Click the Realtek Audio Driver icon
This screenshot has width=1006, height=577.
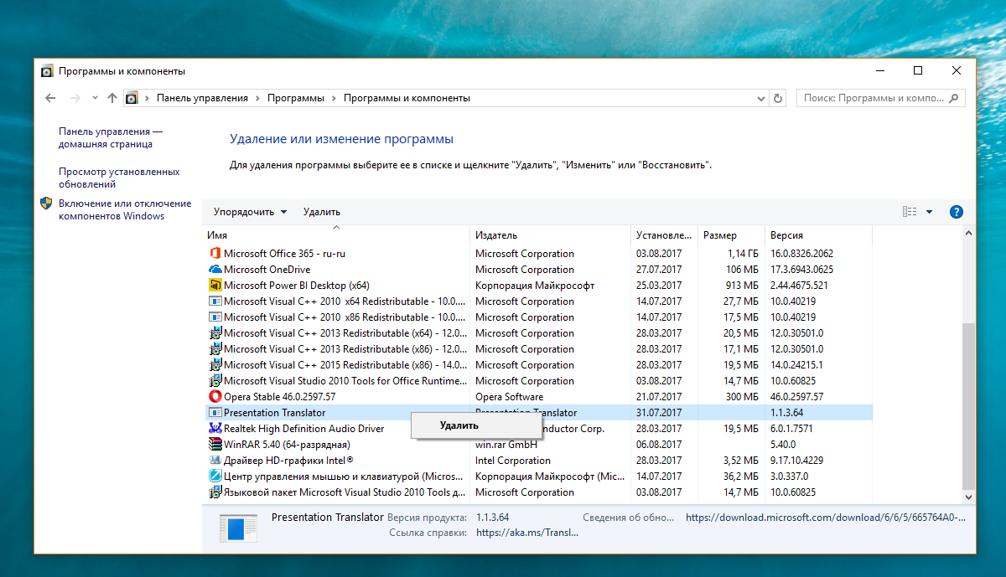click(215, 429)
